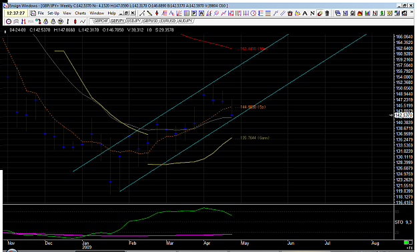Viewport: 417px width, 252px height.
Task: Open the alarm clock alert tool
Action: click(290, 13)
